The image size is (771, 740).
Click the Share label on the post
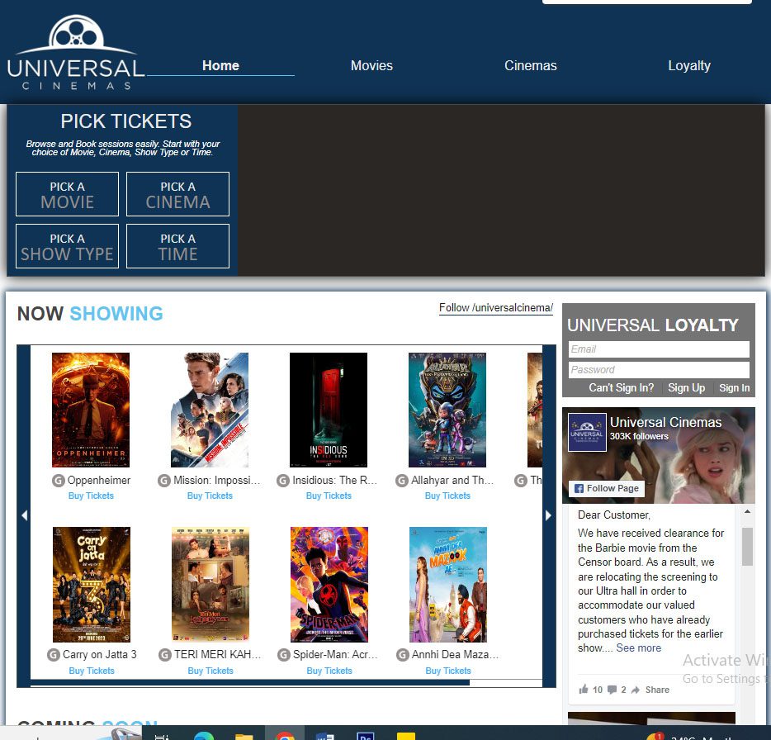(657, 690)
